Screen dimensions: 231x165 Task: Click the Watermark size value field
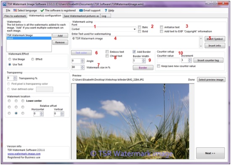pos(76,67)
